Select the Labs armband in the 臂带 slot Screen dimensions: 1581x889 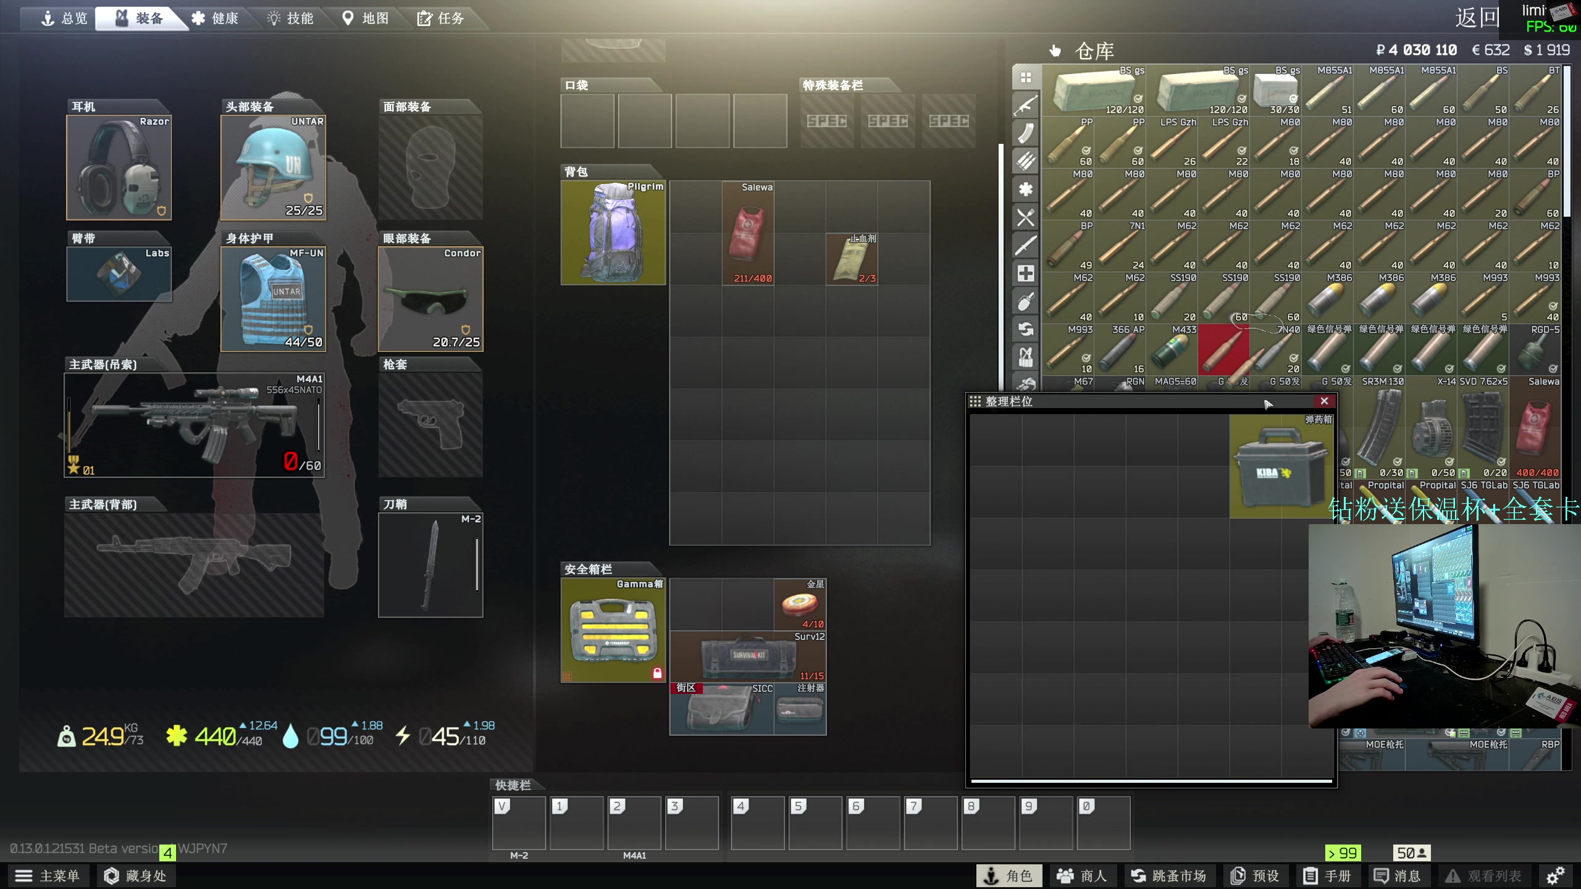point(119,274)
